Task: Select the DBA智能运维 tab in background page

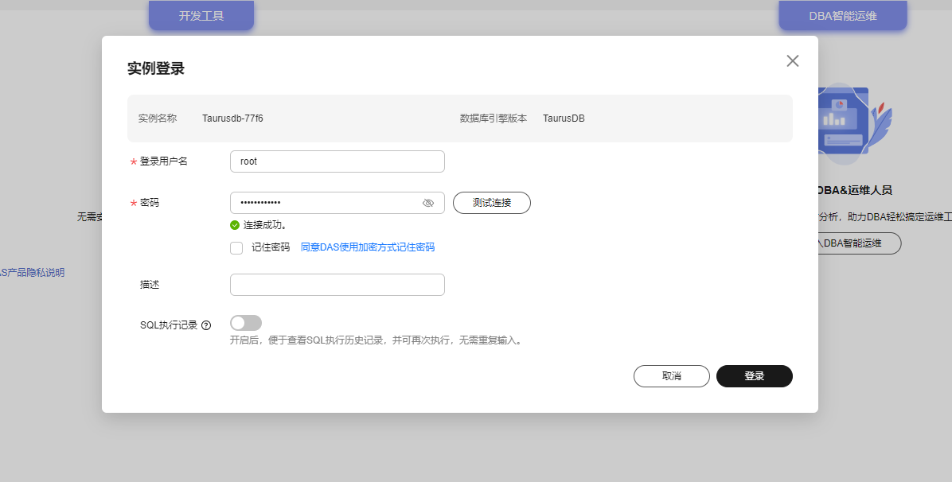Action: pos(843,15)
